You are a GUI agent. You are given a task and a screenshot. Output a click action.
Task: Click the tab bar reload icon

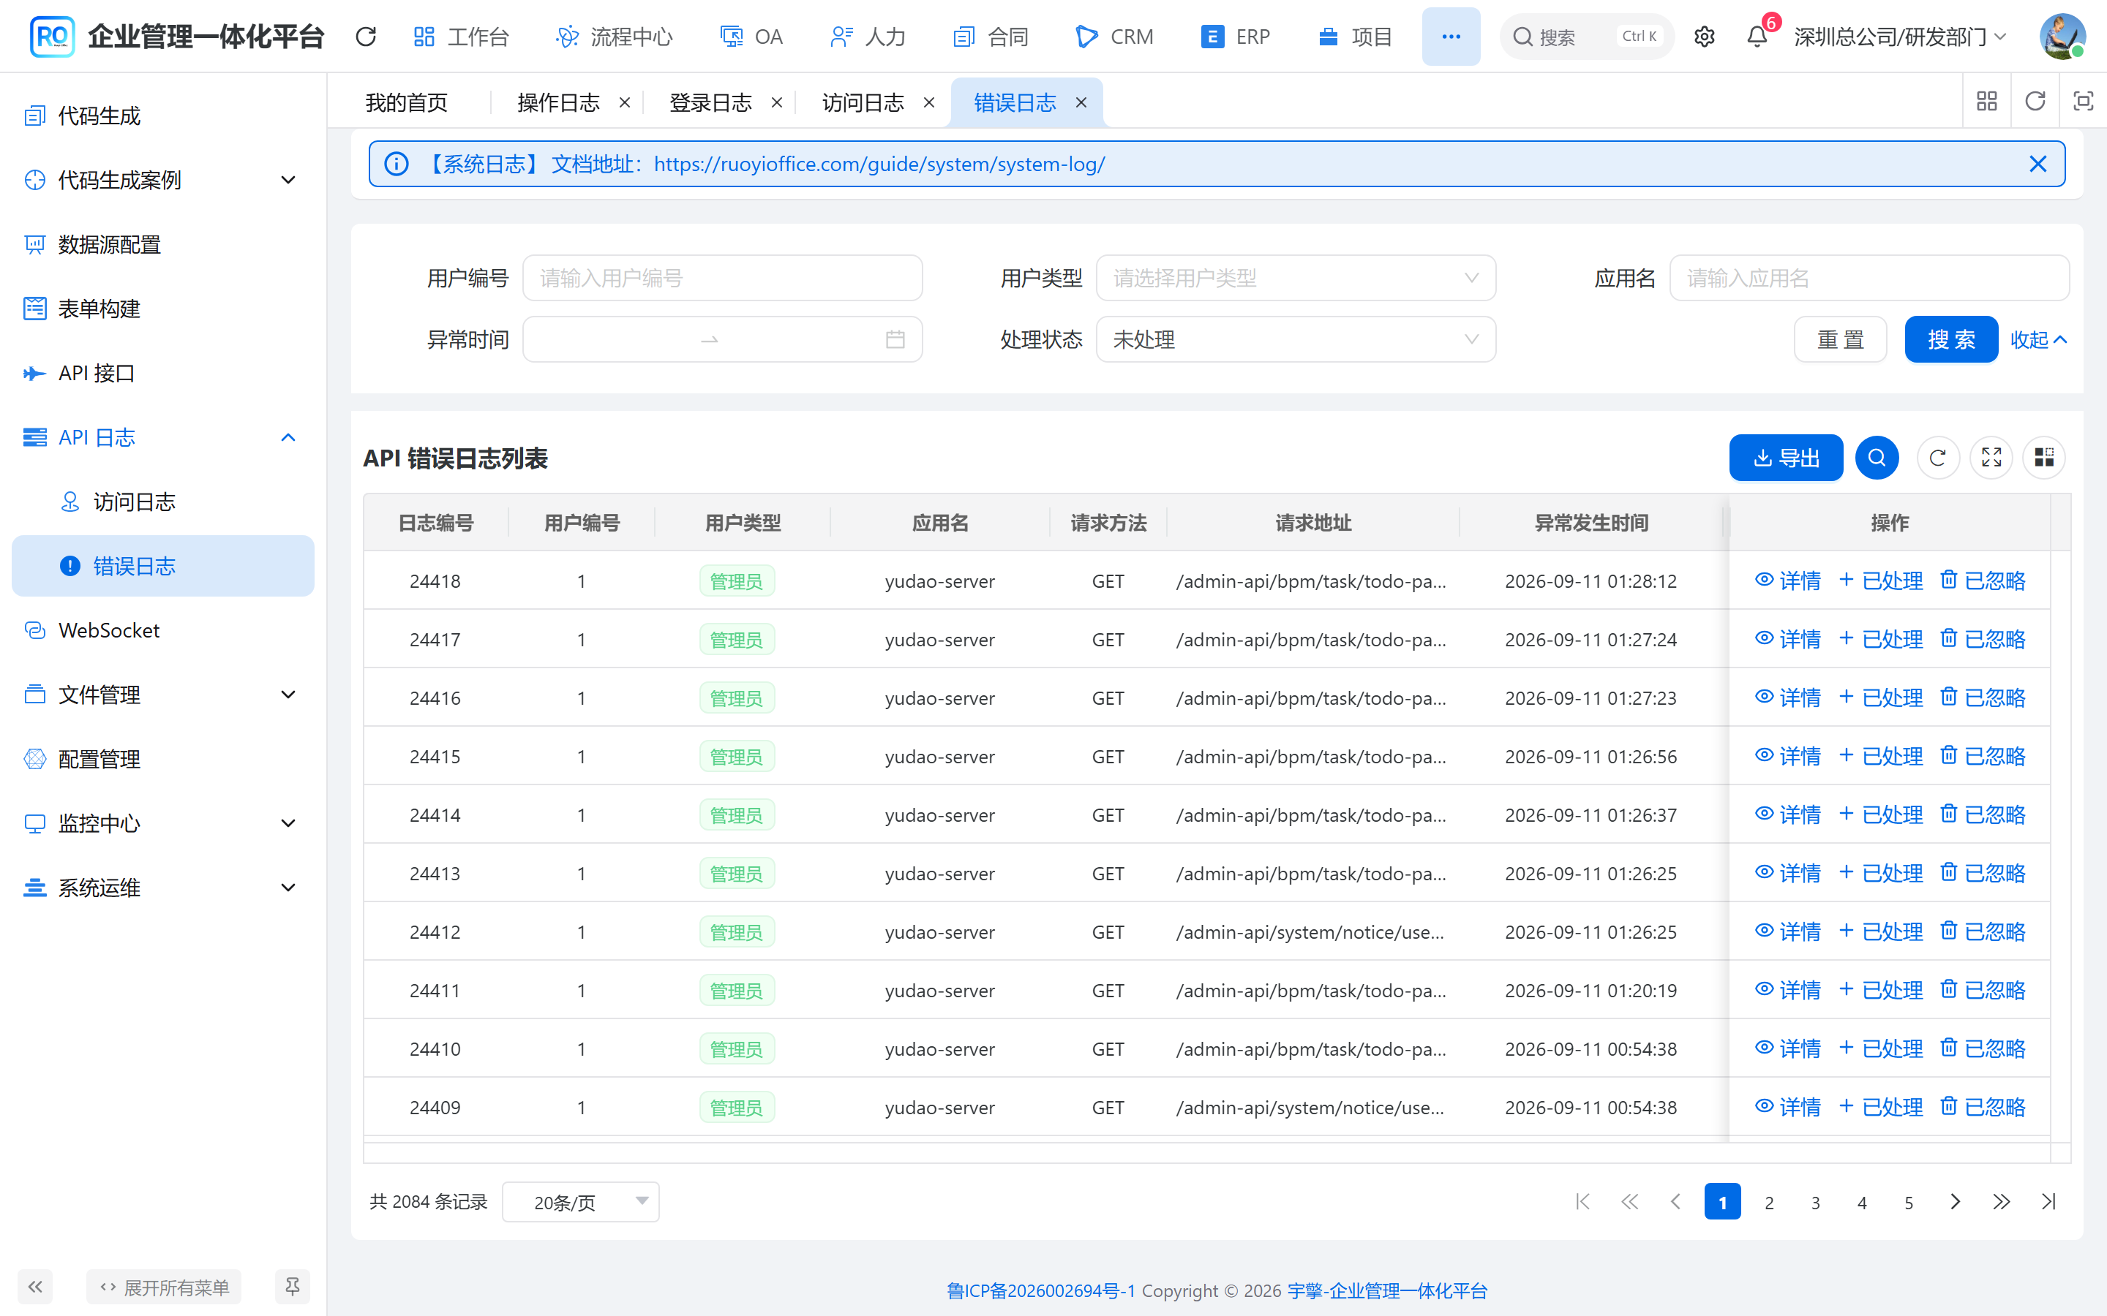pyautogui.click(x=2035, y=102)
